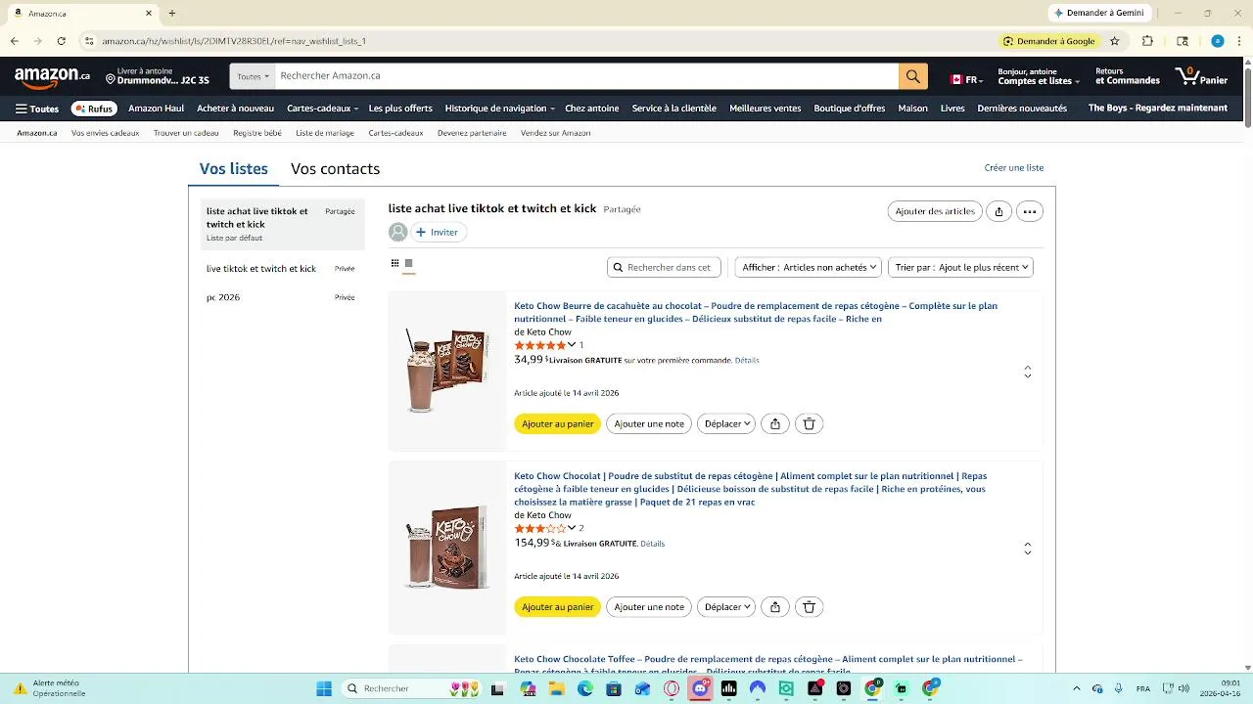
Task: Click Keto Chow Chocolat product image
Action: (447, 548)
